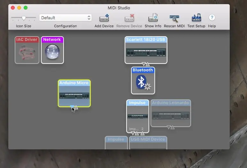This screenshot has height=168, width=247.
Task: Adjust the Icon Size slider
Action: click(x=24, y=18)
